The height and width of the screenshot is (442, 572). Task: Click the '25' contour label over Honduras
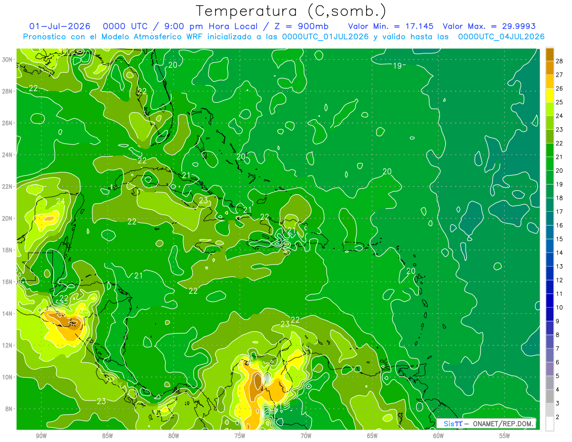84,311
